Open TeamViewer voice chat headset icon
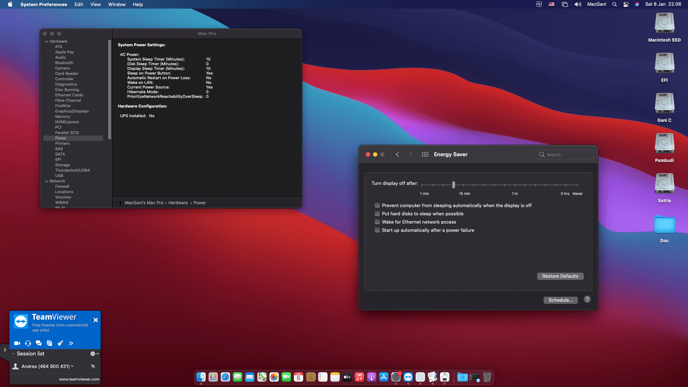The image size is (688, 387). point(28,343)
